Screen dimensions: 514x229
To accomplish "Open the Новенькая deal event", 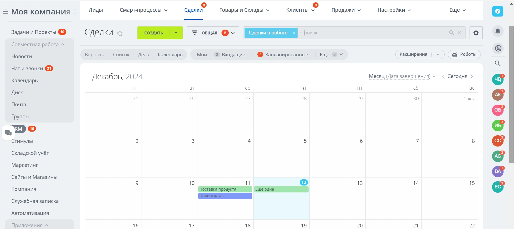I will [x=225, y=196].
